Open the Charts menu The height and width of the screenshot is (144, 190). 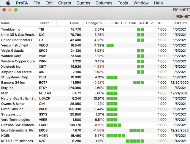pyautogui.click(x=64, y=3)
